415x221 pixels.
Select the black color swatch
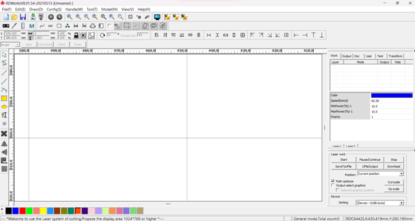(x=8, y=210)
